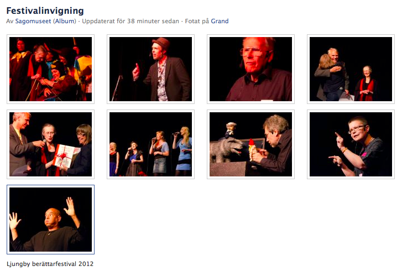The image size is (402, 271).
Task: Click the woman in red scarf beside huggers
Action: point(366,83)
